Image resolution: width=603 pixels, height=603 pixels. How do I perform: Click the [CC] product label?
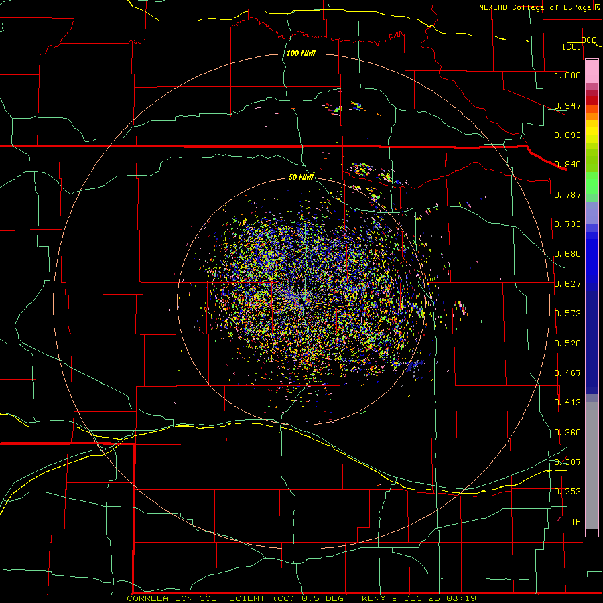[572, 47]
